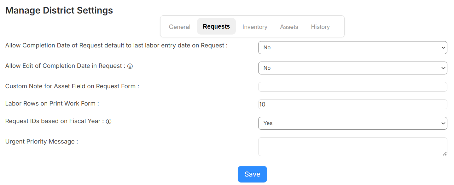The image size is (454, 185).
Task: Switch to the General tab
Action: coord(179,27)
